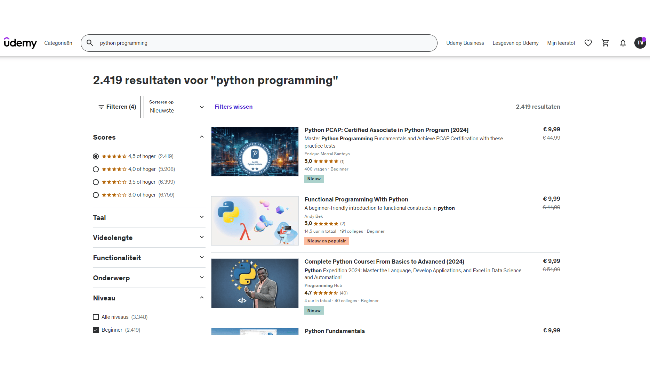
Task: Open the Functional Programming With Python course
Action: [x=356, y=199]
